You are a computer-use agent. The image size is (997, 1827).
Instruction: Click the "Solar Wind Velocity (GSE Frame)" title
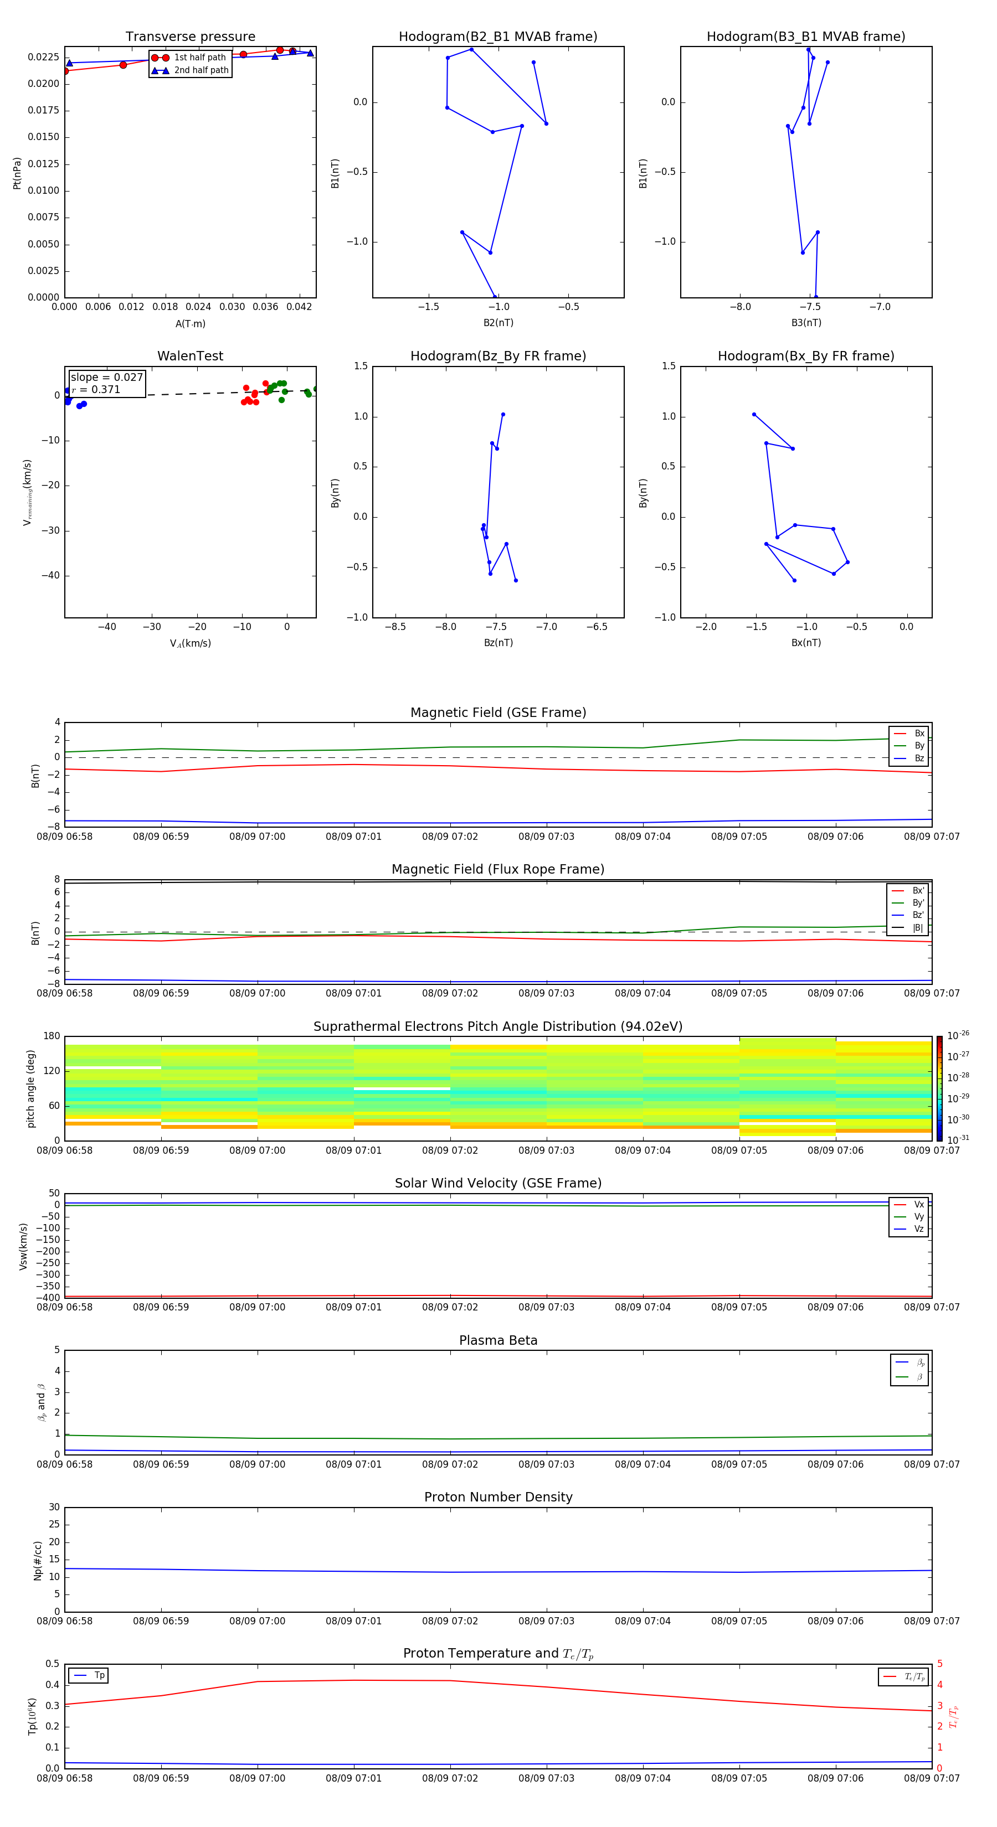coord(498,1184)
